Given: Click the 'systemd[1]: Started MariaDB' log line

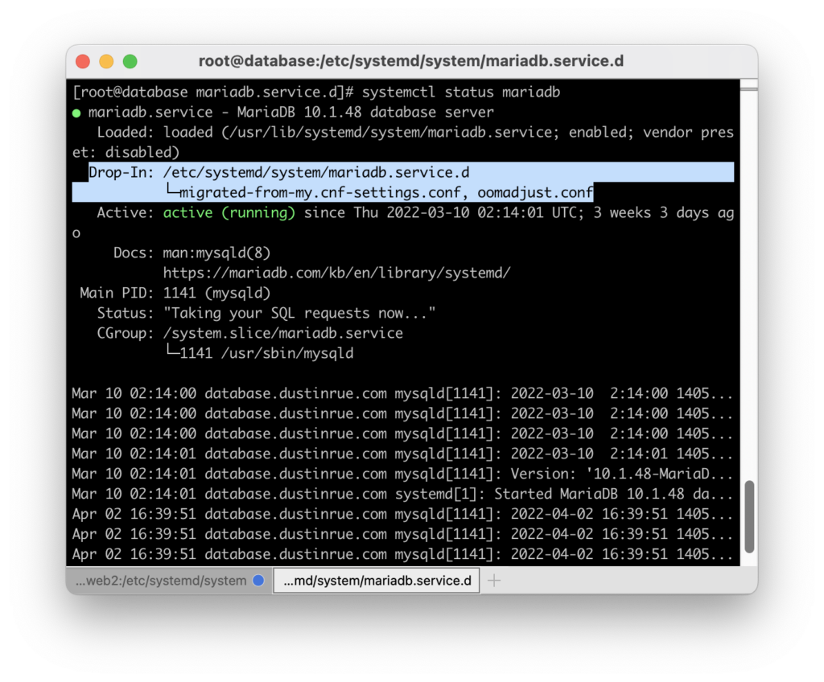Looking at the screenshot, I should (x=402, y=494).
